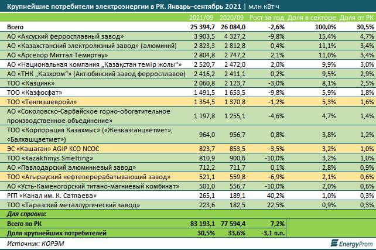Click АО «Аксуский ферросплавный завод» row
This screenshot has width=376, height=250.
(188, 36)
